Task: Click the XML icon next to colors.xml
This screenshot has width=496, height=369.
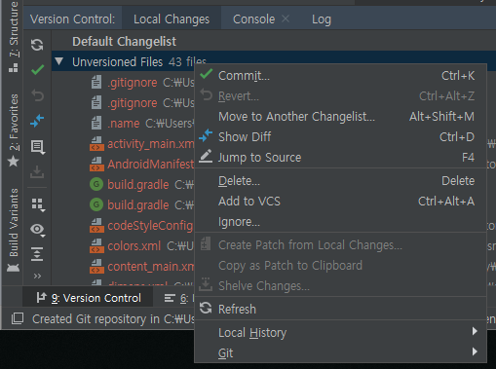Action: pos(96,246)
